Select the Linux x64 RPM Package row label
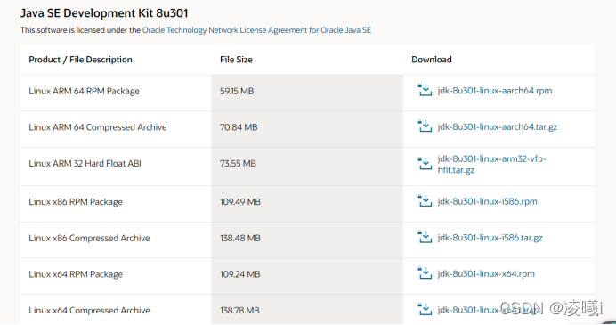616x325 pixels. [x=76, y=274]
